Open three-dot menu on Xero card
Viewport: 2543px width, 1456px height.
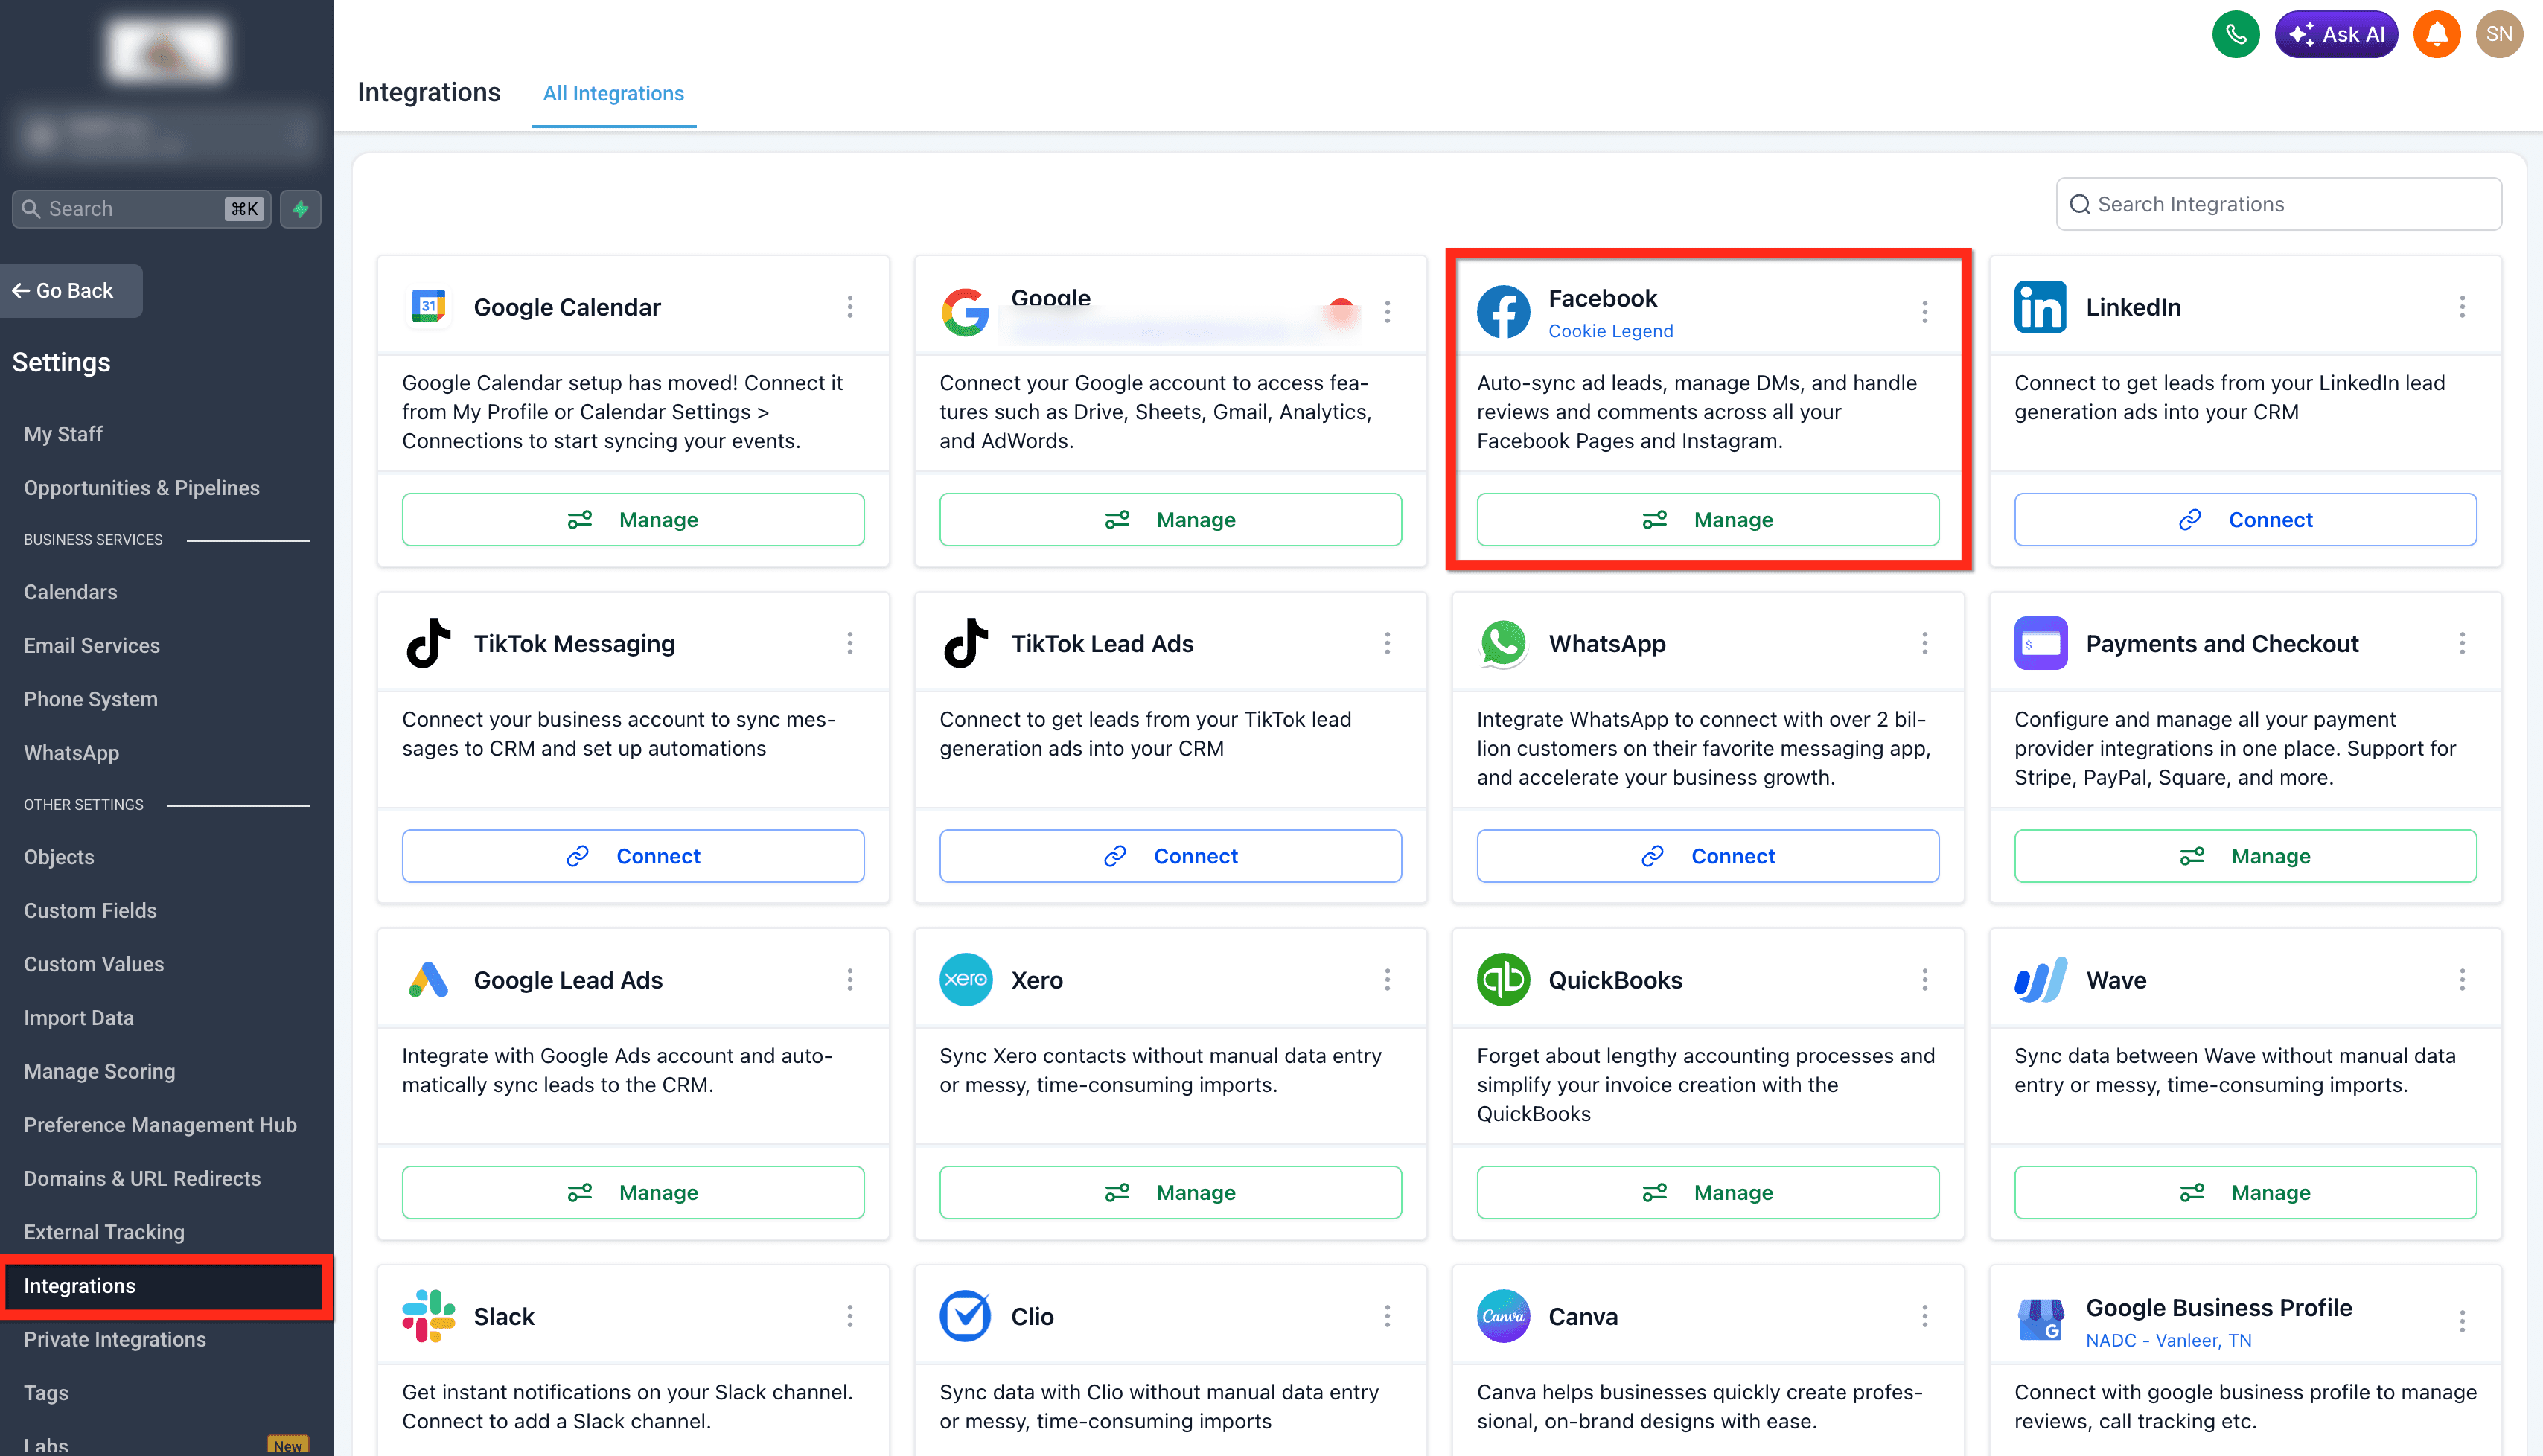pos(1387,979)
